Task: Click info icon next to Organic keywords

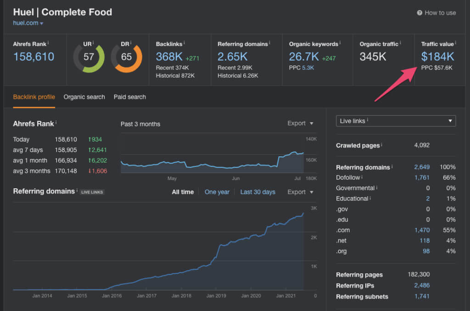Action: pyautogui.click(x=340, y=43)
